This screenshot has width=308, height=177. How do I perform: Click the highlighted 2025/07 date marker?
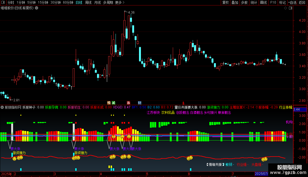[261, 174]
